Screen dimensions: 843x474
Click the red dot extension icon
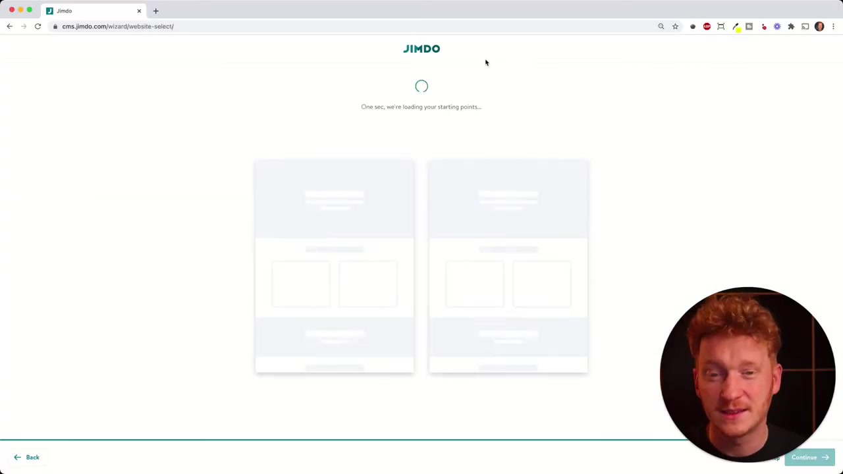pyautogui.click(x=764, y=26)
